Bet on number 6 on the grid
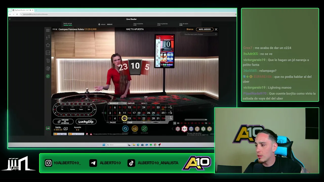The image size is (324, 182). tap(115, 107)
